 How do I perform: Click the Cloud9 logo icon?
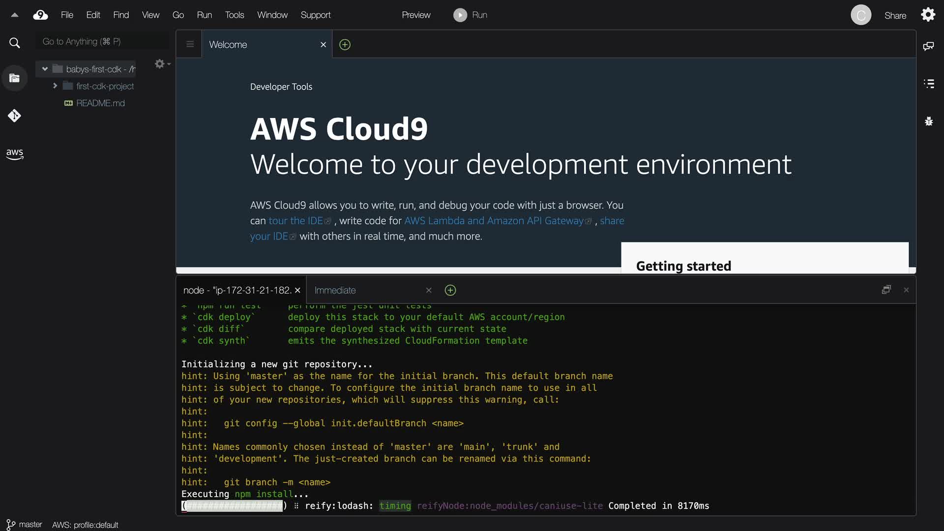coord(40,15)
